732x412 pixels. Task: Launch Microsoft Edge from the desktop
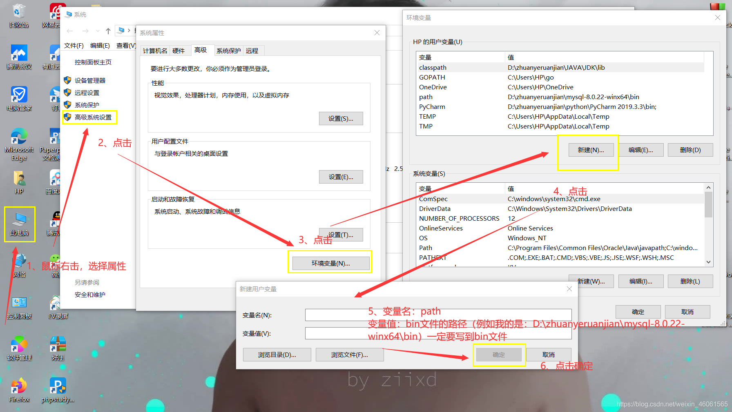click(x=19, y=145)
